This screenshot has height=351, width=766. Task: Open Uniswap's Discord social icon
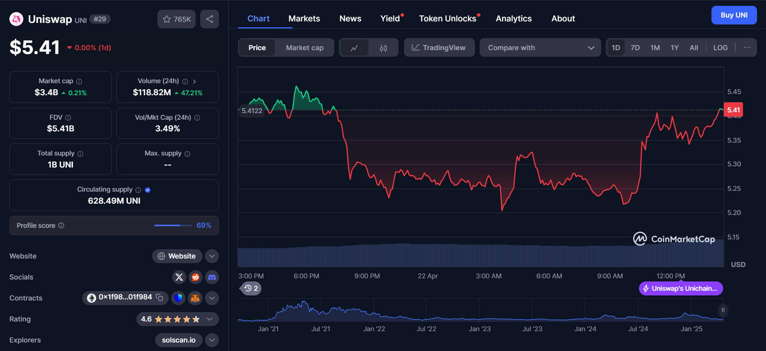coord(212,277)
